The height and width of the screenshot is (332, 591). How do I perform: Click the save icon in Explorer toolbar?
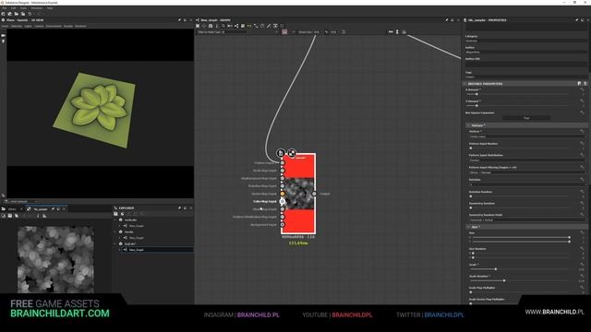click(x=116, y=214)
